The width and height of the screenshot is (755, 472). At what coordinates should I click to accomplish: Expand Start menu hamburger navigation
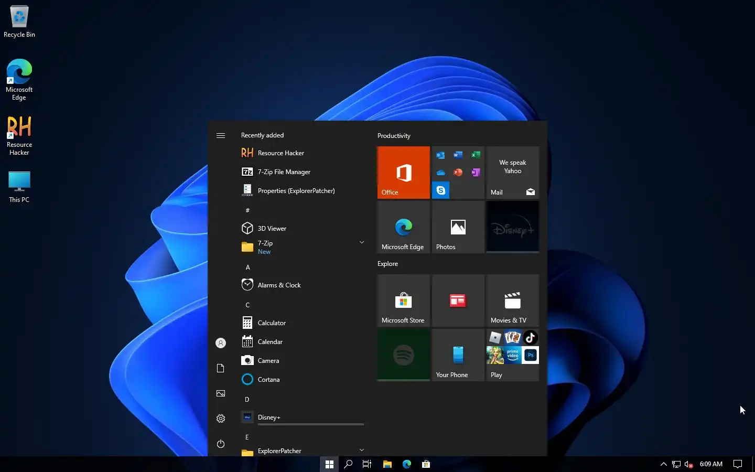click(221, 135)
